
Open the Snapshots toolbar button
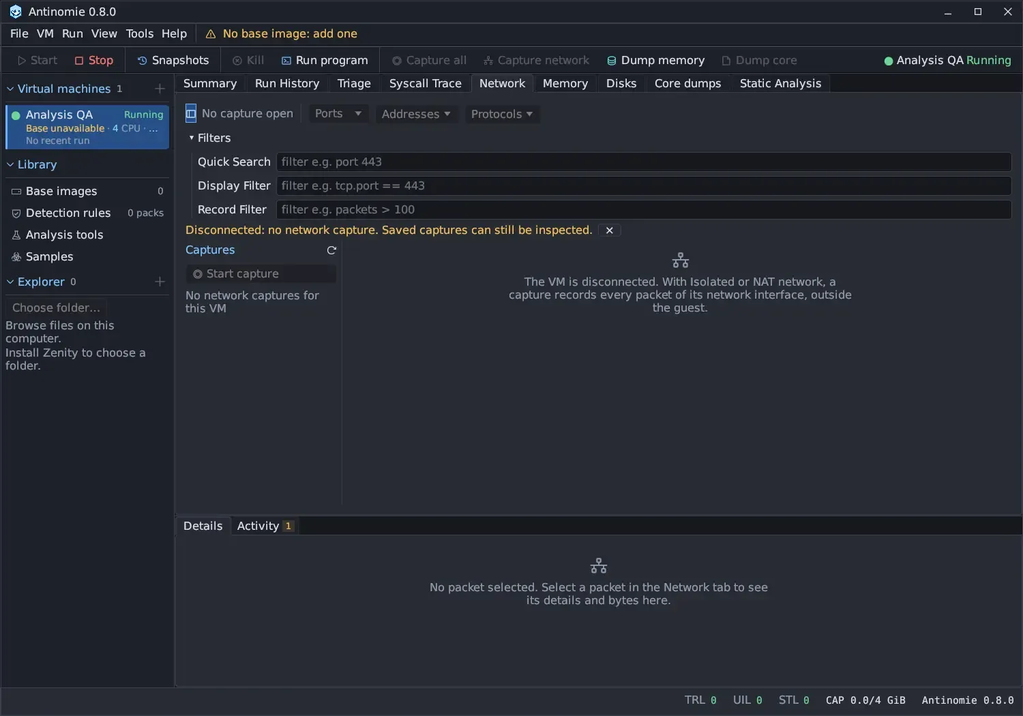173,61
